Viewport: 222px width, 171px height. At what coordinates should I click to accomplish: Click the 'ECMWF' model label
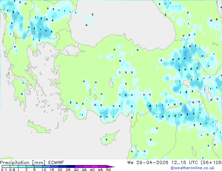pyautogui.click(x=56, y=163)
